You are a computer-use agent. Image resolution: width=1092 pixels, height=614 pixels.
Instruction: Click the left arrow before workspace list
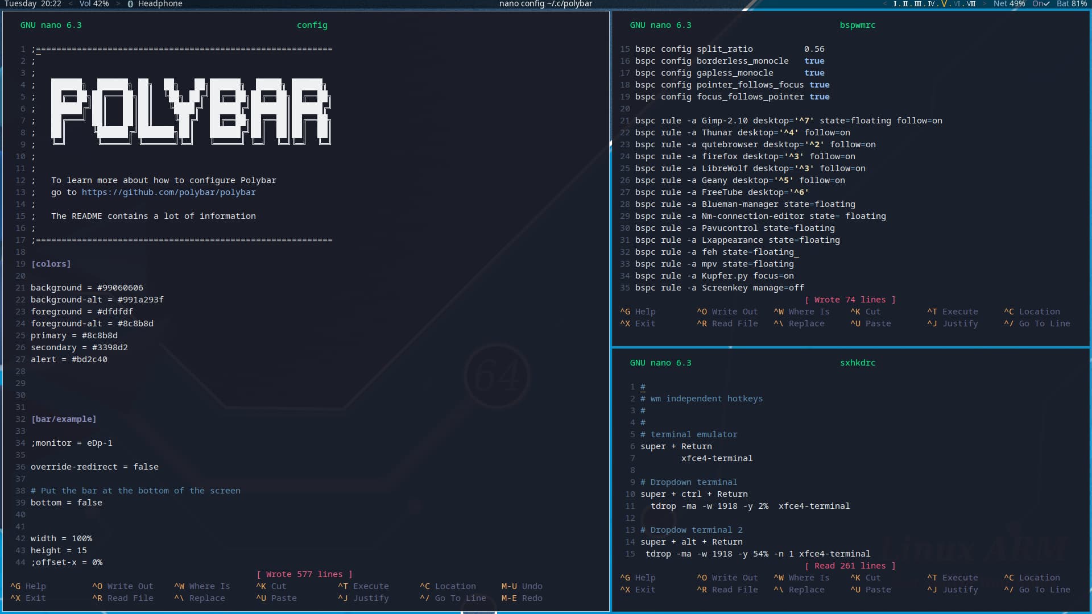(x=885, y=4)
